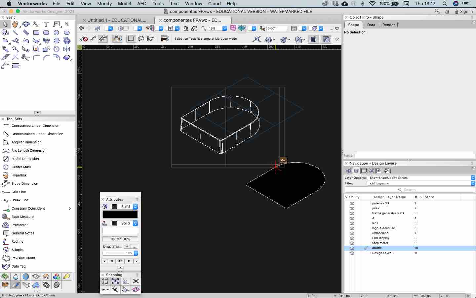Expand the Basic palette bottom arrow
The width and height of the screenshot is (476, 298).
click(x=37, y=113)
